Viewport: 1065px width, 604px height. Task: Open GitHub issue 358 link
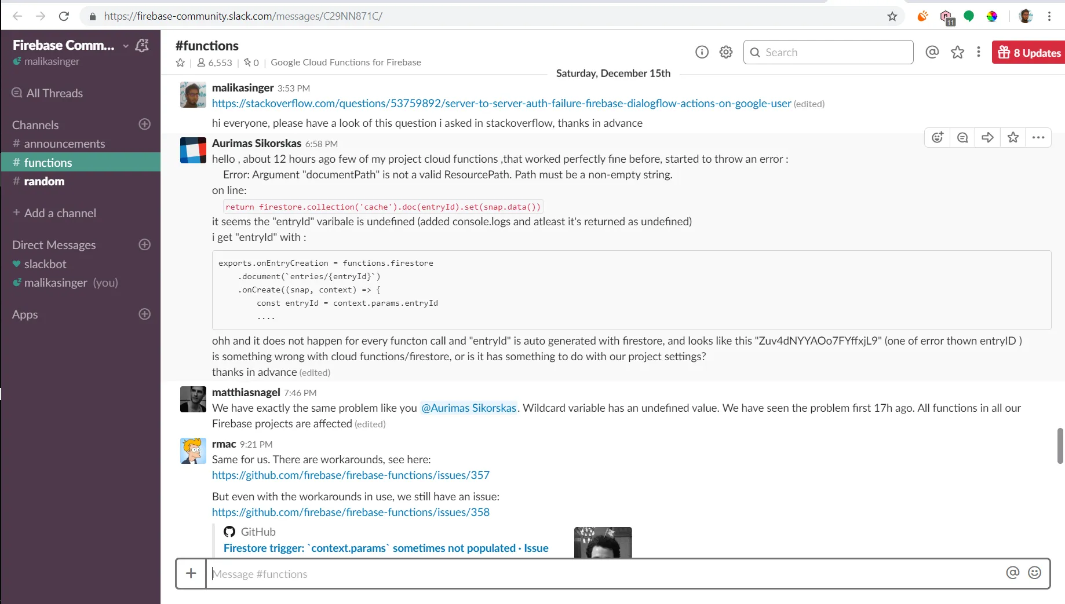351,512
